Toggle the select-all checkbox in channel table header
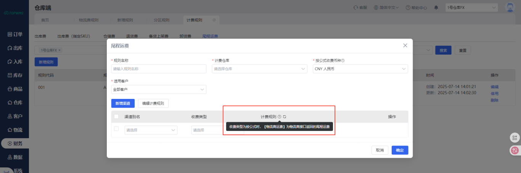The image size is (521, 173). 116,116
